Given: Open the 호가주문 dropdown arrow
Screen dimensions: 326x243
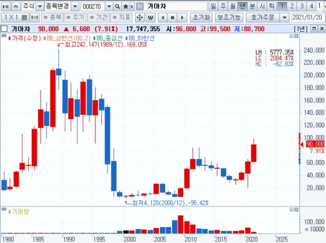Looking at the screenshot, I should [x=285, y=18].
